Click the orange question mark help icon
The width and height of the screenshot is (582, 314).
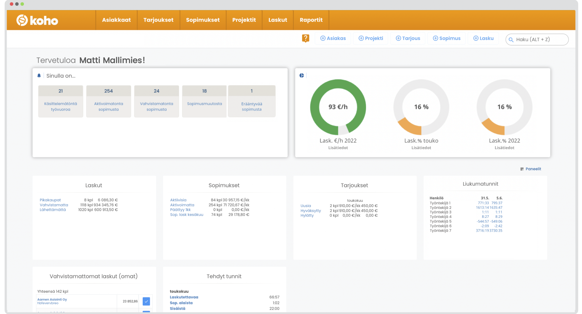click(x=305, y=38)
